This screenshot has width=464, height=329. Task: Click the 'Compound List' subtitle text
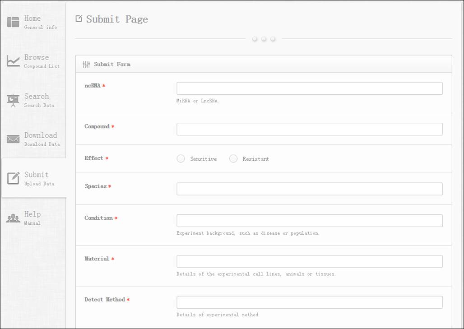42,66
